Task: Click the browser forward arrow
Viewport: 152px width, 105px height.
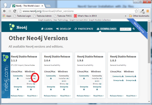Action: click(x=10, y=11)
